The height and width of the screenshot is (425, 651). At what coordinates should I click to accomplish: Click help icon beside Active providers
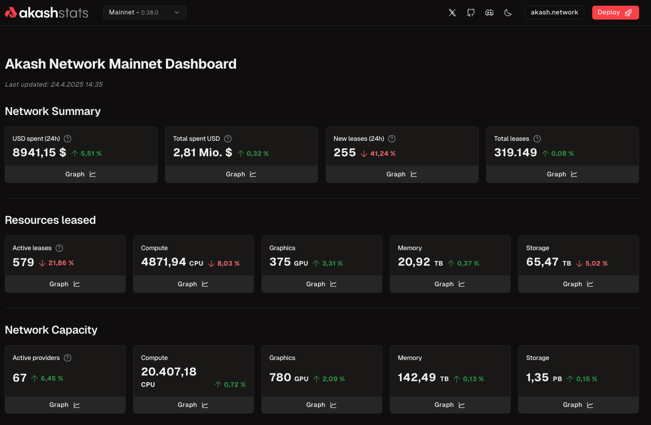coord(68,358)
